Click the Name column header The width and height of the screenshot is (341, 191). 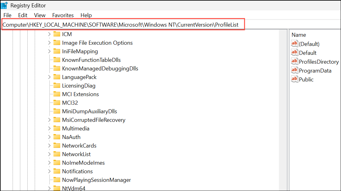pyautogui.click(x=299, y=35)
